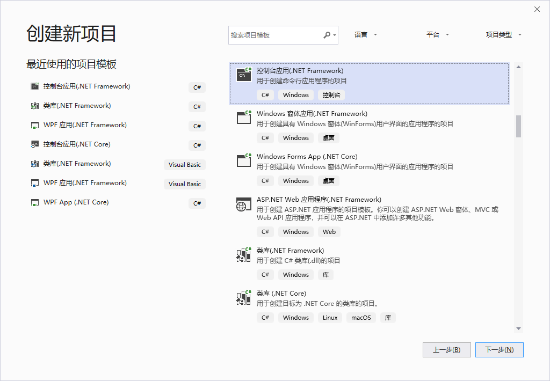Click 控制台 tag on first template

click(x=331, y=95)
